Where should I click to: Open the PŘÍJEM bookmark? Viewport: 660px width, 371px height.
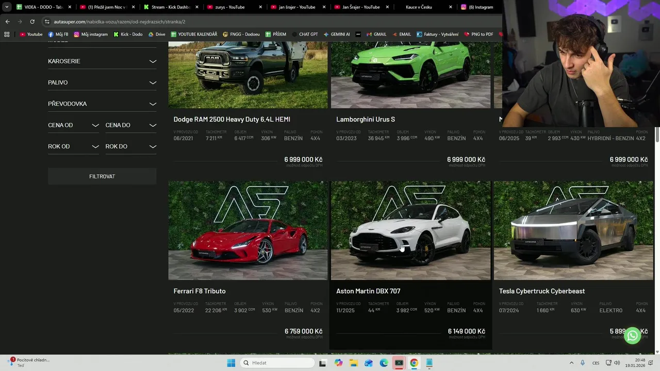pyautogui.click(x=276, y=34)
